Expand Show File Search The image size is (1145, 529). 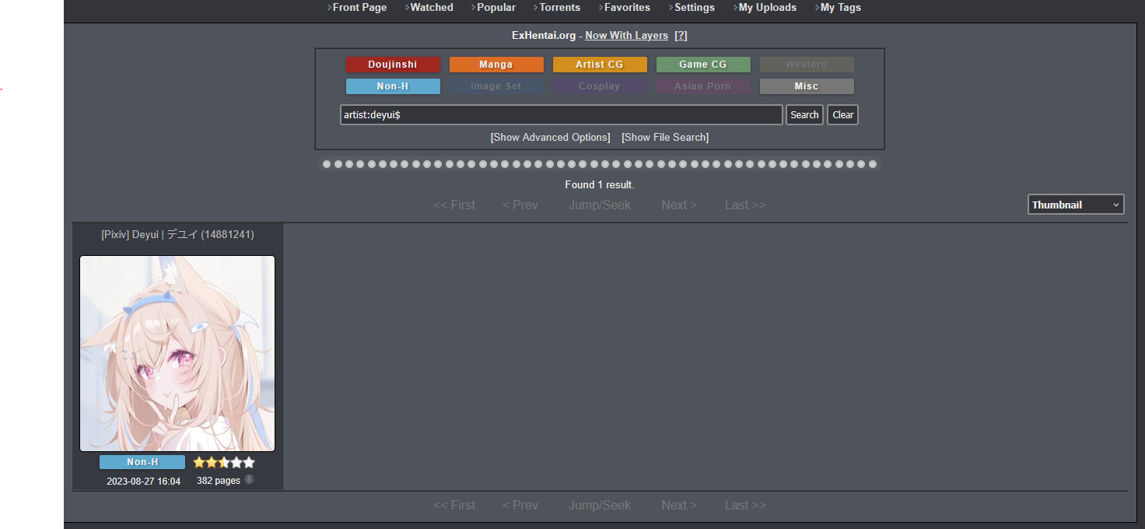click(x=665, y=137)
